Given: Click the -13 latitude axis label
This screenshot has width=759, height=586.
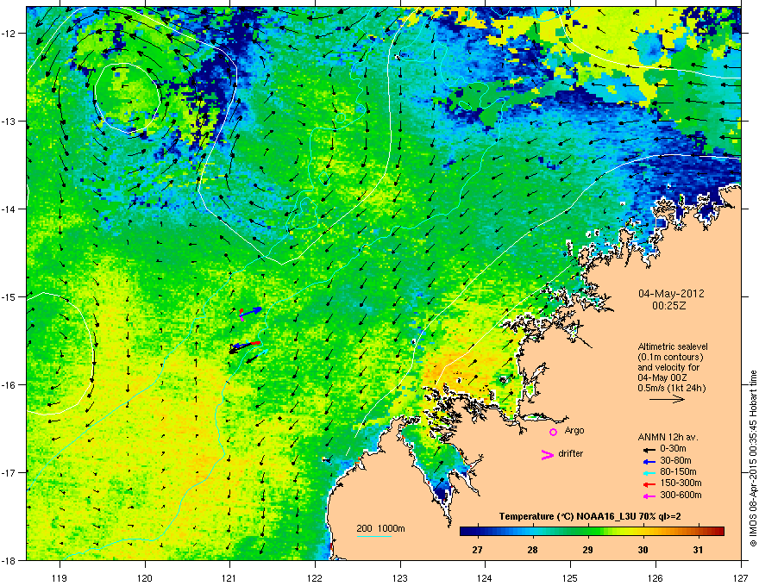Looking at the screenshot, I should pyautogui.click(x=9, y=121).
